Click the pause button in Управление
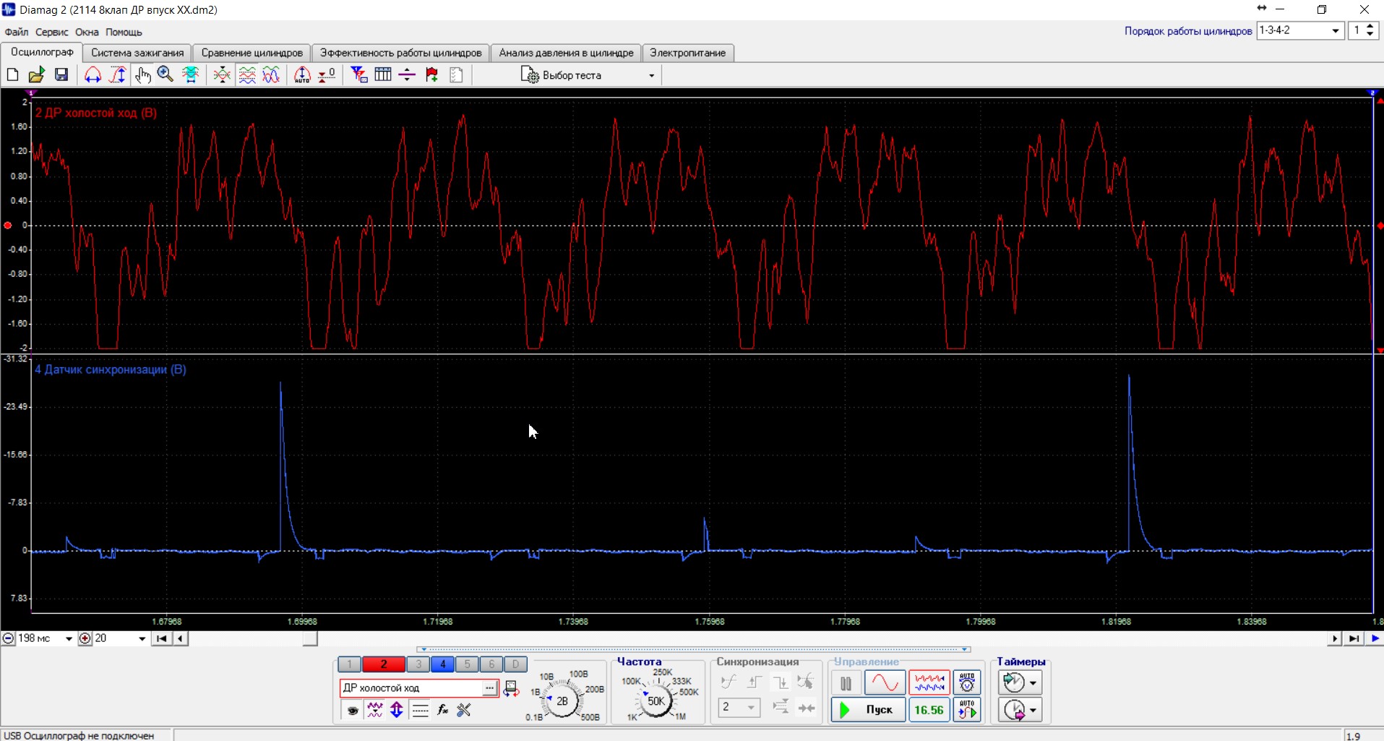This screenshot has width=1384, height=741. pyautogui.click(x=846, y=683)
